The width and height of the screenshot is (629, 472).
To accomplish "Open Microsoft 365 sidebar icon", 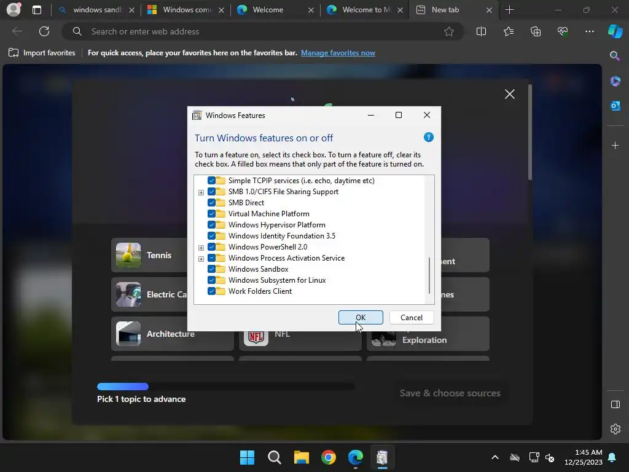I will pyautogui.click(x=615, y=81).
